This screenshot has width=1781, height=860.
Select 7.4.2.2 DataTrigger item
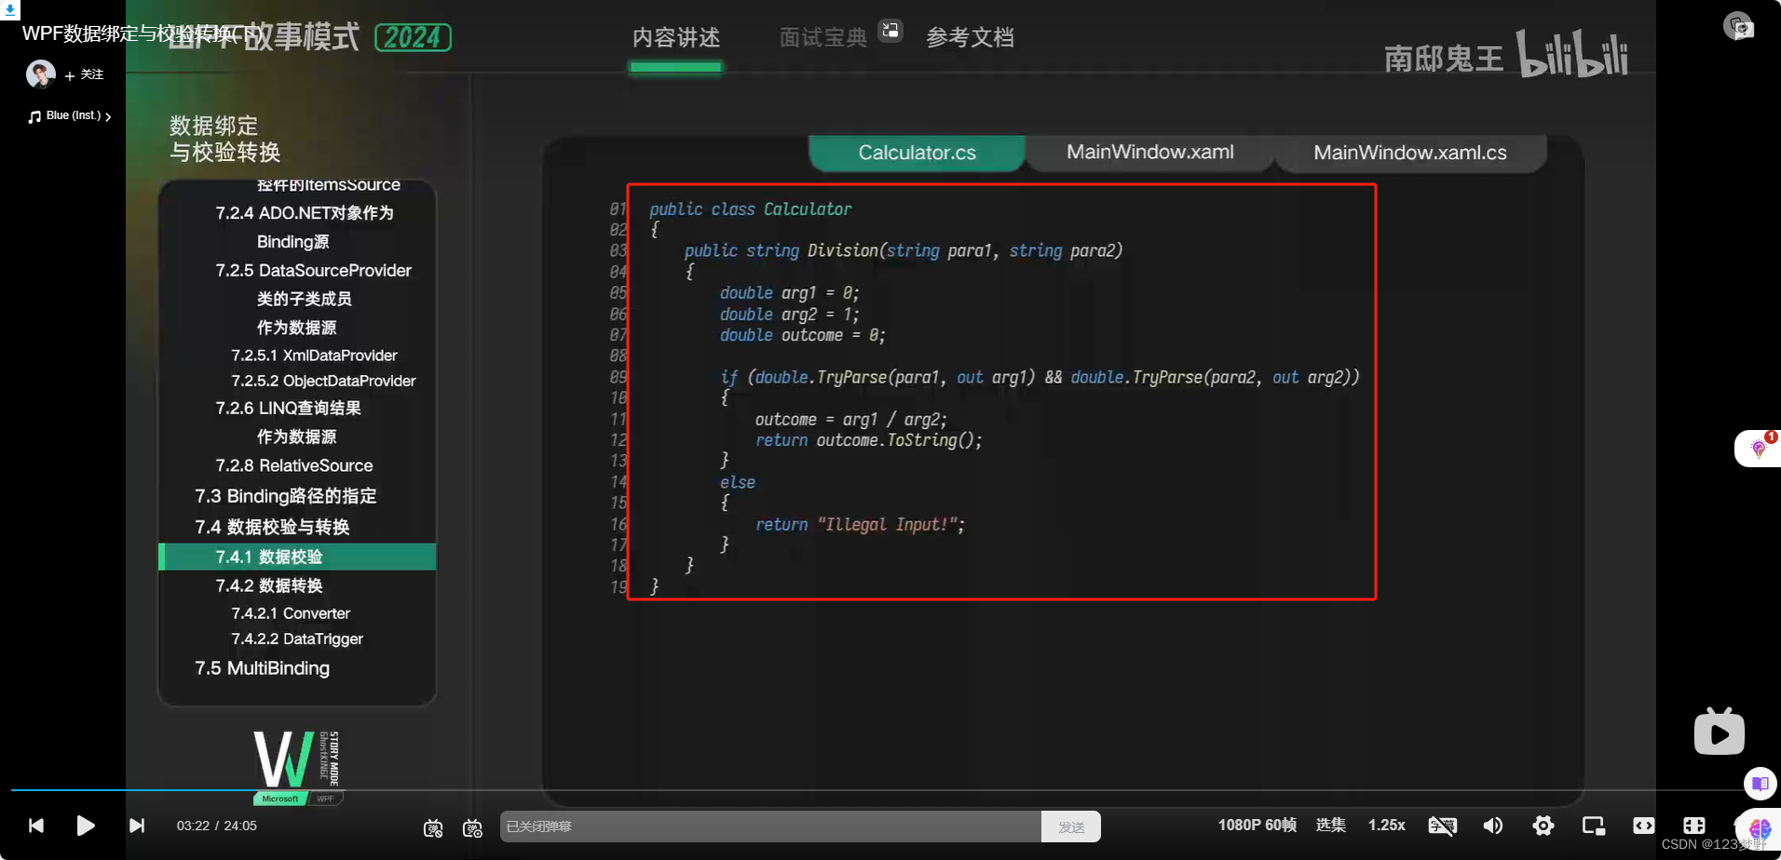[297, 638]
